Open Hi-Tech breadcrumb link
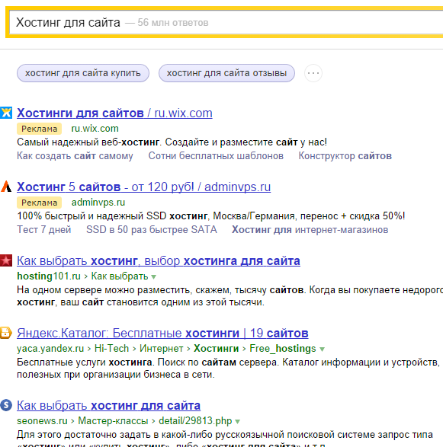This screenshot has height=447, width=443. click(x=111, y=348)
